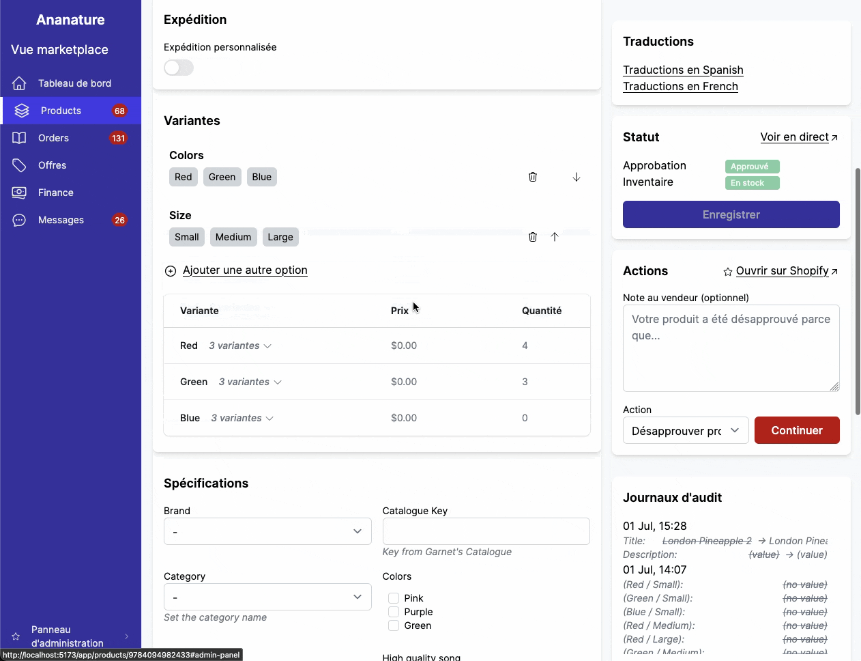Image resolution: width=861 pixels, height=661 pixels.
Task: Click the tag icon beside Offres
Action: 19,165
